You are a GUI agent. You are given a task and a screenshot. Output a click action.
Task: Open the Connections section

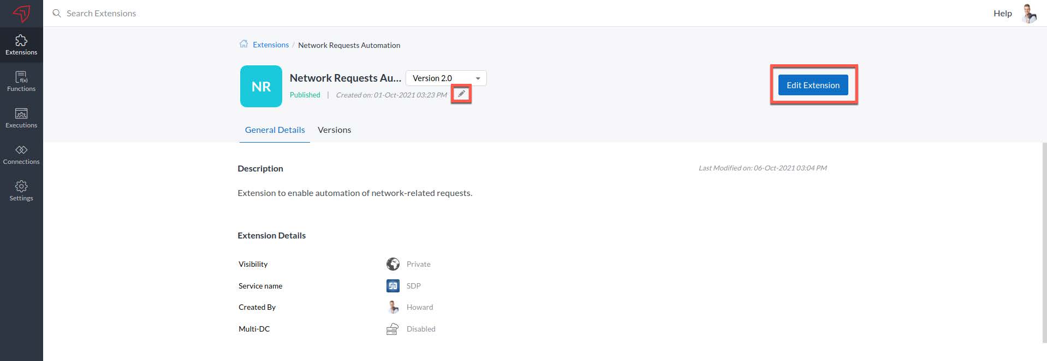[x=21, y=155]
